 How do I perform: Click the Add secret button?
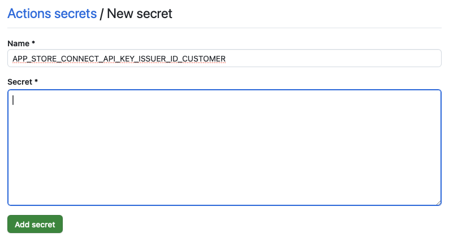[34, 224]
